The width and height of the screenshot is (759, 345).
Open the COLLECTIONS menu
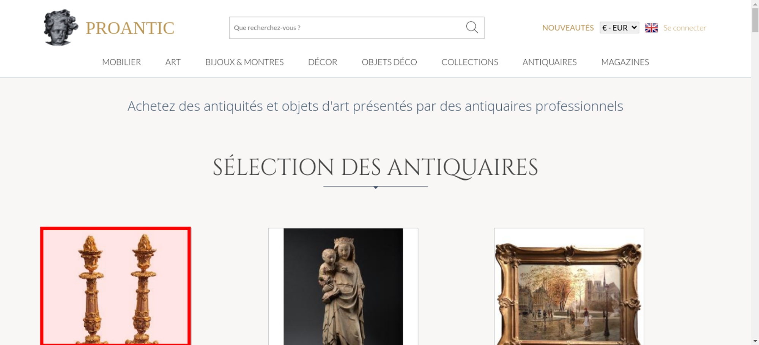pos(470,62)
